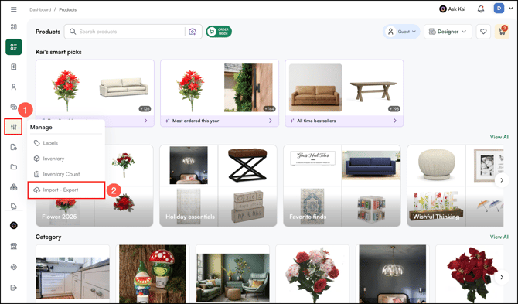Open the Designer role dropdown
Screen dimensions: 518x304
448,32
